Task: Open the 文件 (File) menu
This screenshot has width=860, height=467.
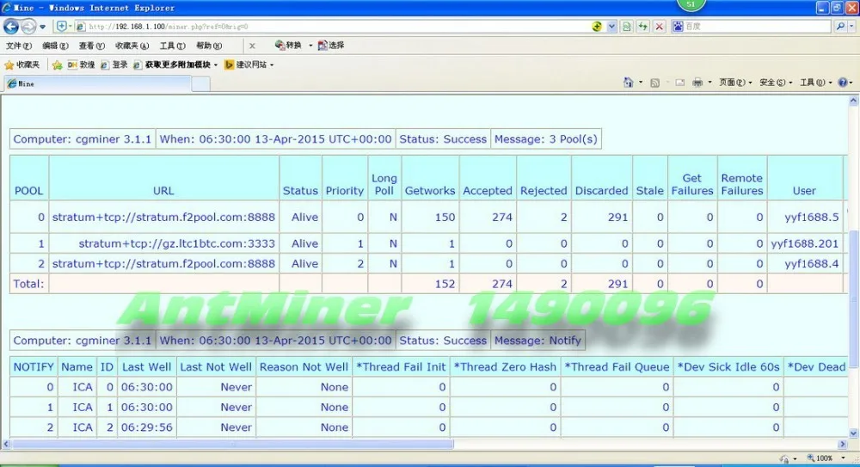Action: point(19,46)
